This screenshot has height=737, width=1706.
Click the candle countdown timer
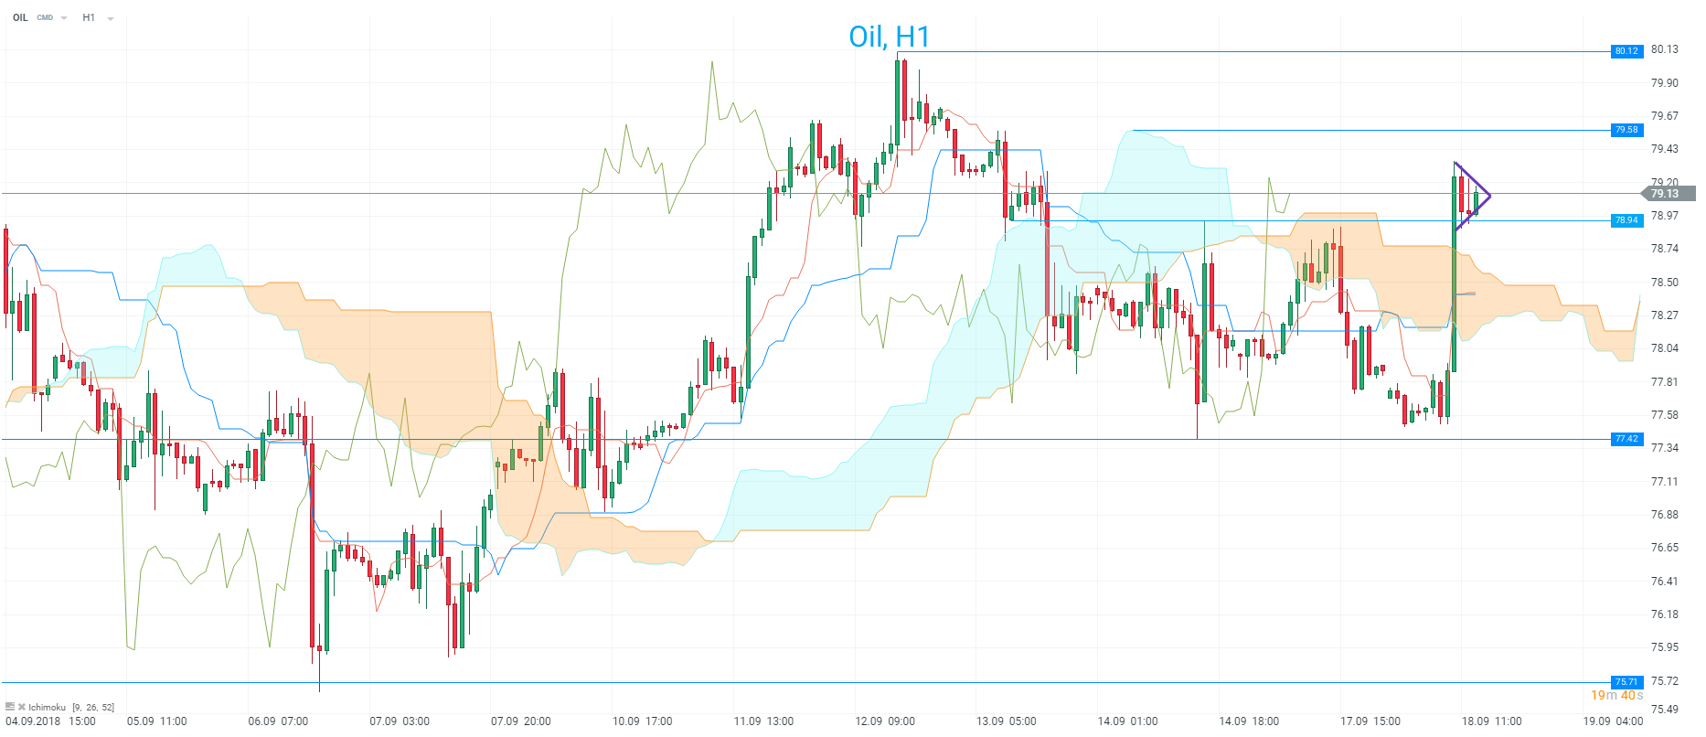[1616, 696]
